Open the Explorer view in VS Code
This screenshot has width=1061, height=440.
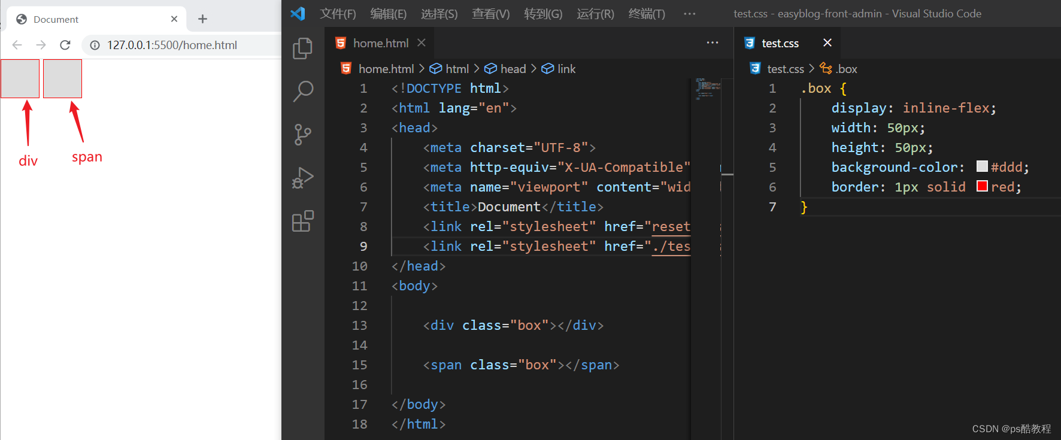[x=302, y=48]
